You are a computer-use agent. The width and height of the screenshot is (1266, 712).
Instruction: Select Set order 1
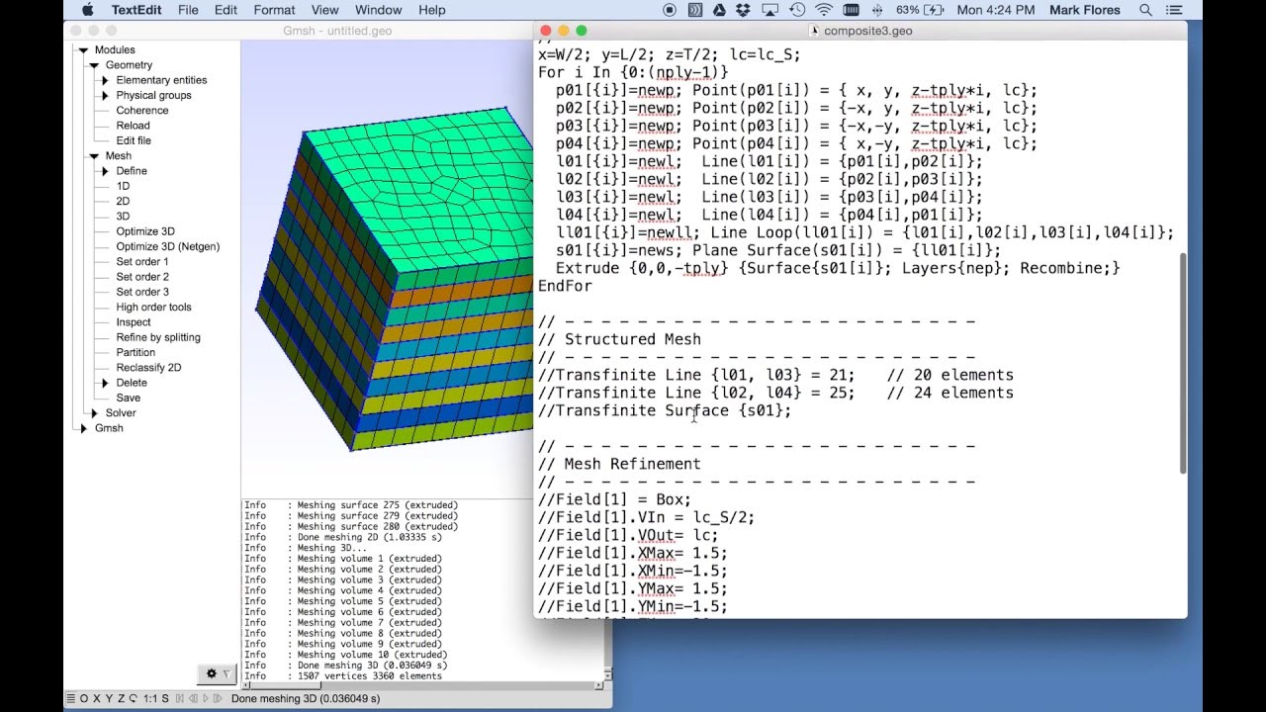pos(142,262)
